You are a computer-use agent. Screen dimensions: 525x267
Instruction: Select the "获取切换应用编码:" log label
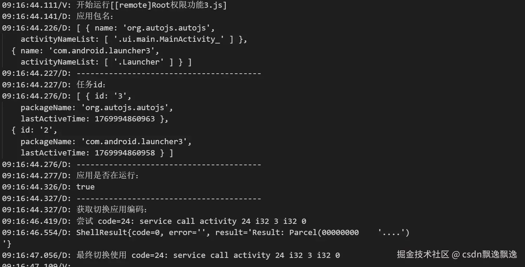click(x=112, y=209)
